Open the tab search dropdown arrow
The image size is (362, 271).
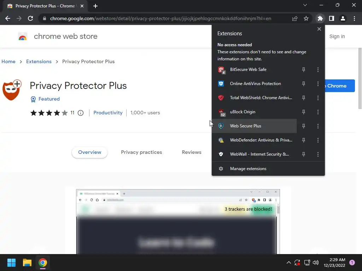(305, 5)
